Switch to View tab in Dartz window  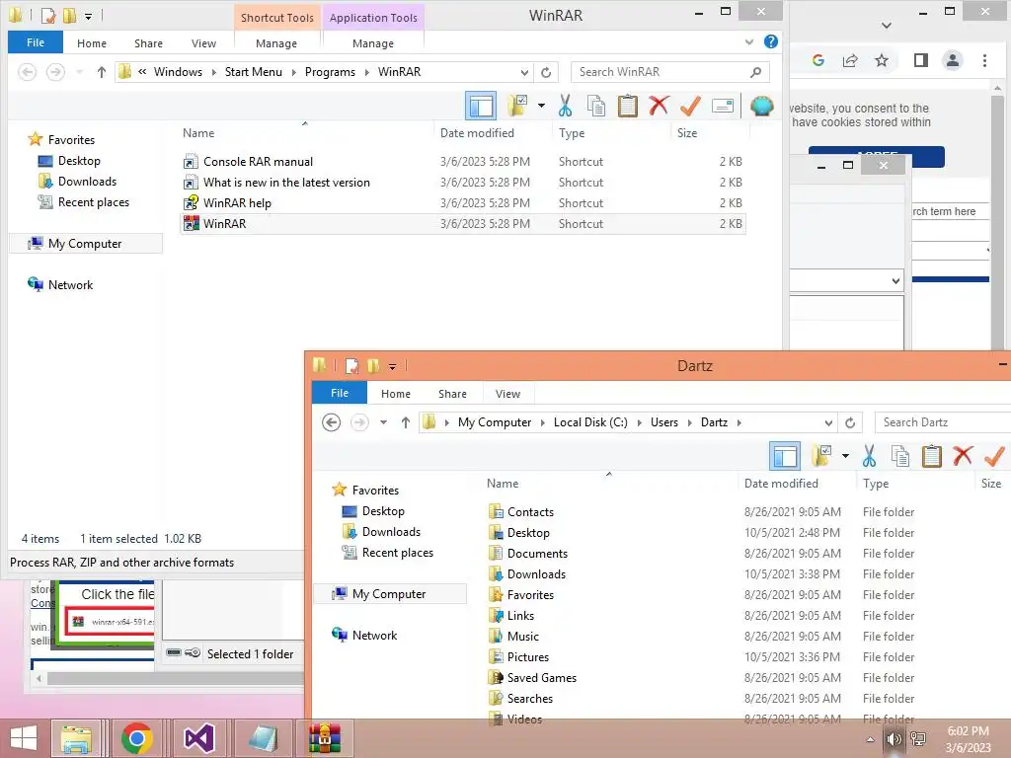[x=507, y=394]
